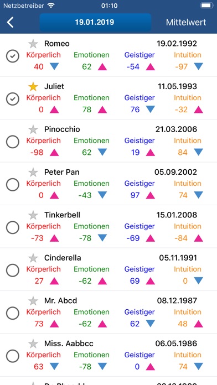Open Cinderella's entry by name
The width and height of the screenshot is (217, 385).
point(63,258)
